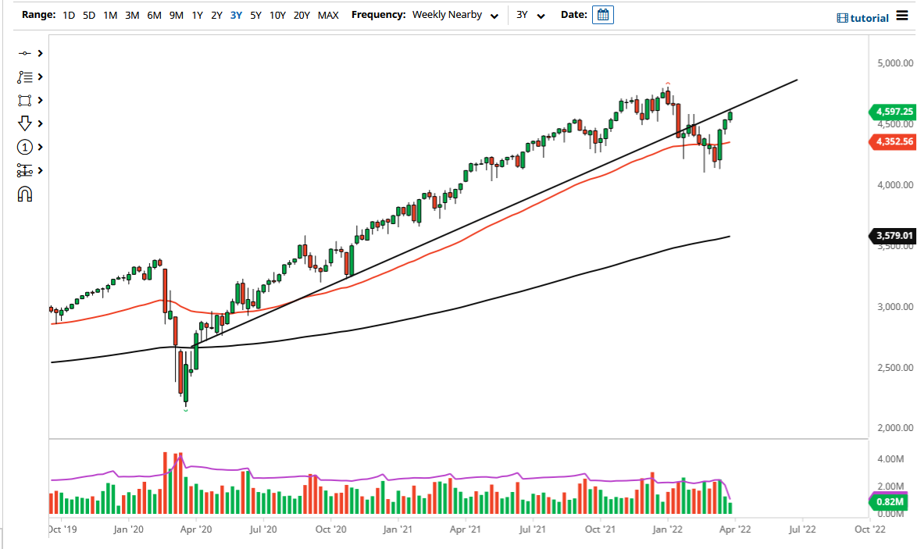Image resolution: width=921 pixels, height=549 pixels.
Task: Open the measurement tools icon
Action: pos(25,170)
